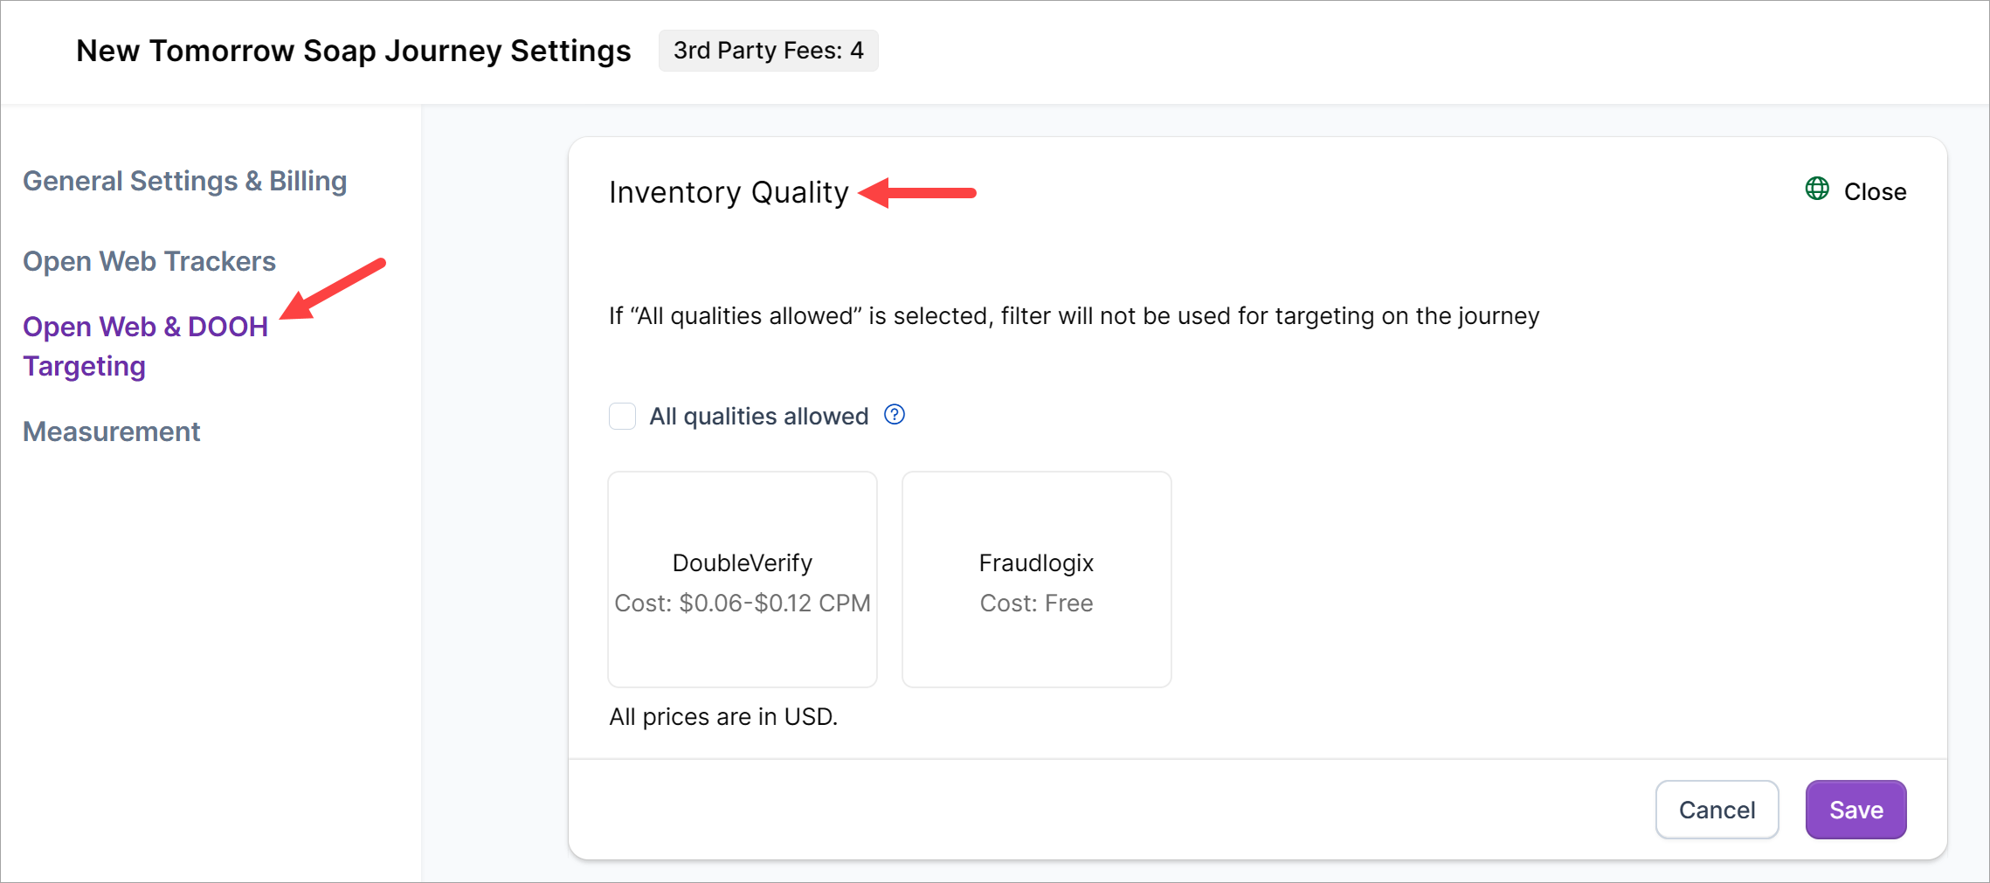Click the Fraudlogix "Cost: Free" text
Viewport: 1990px width, 883px height.
1036,604
